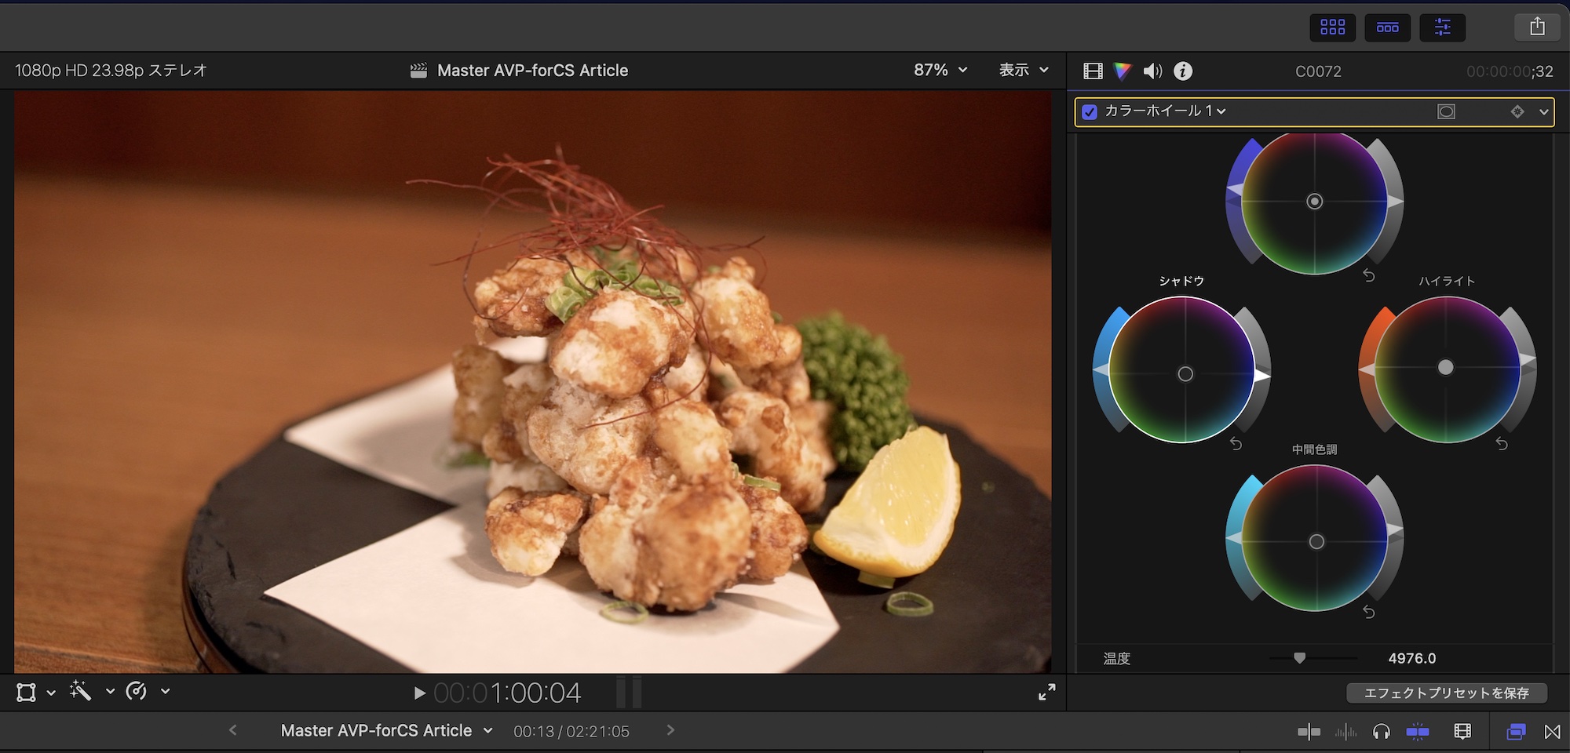Click the 中間色調 wheel center puck

point(1316,542)
